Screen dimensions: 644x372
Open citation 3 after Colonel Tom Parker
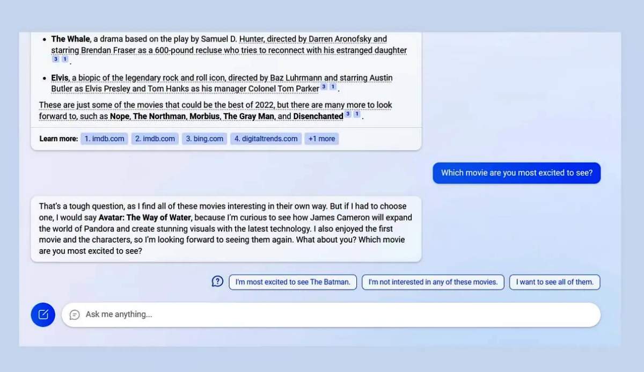tap(324, 87)
